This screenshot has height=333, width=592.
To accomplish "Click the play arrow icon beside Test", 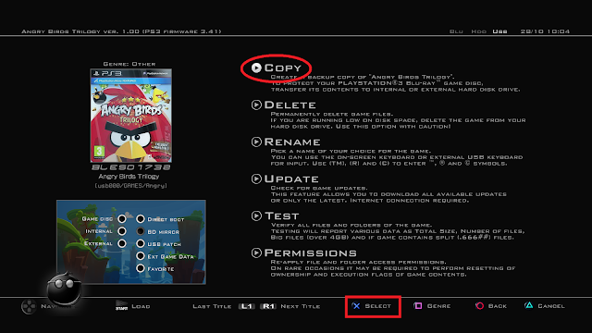I will (256, 216).
